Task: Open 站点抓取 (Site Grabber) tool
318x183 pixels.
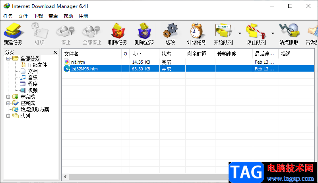Action: (x=289, y=30)
